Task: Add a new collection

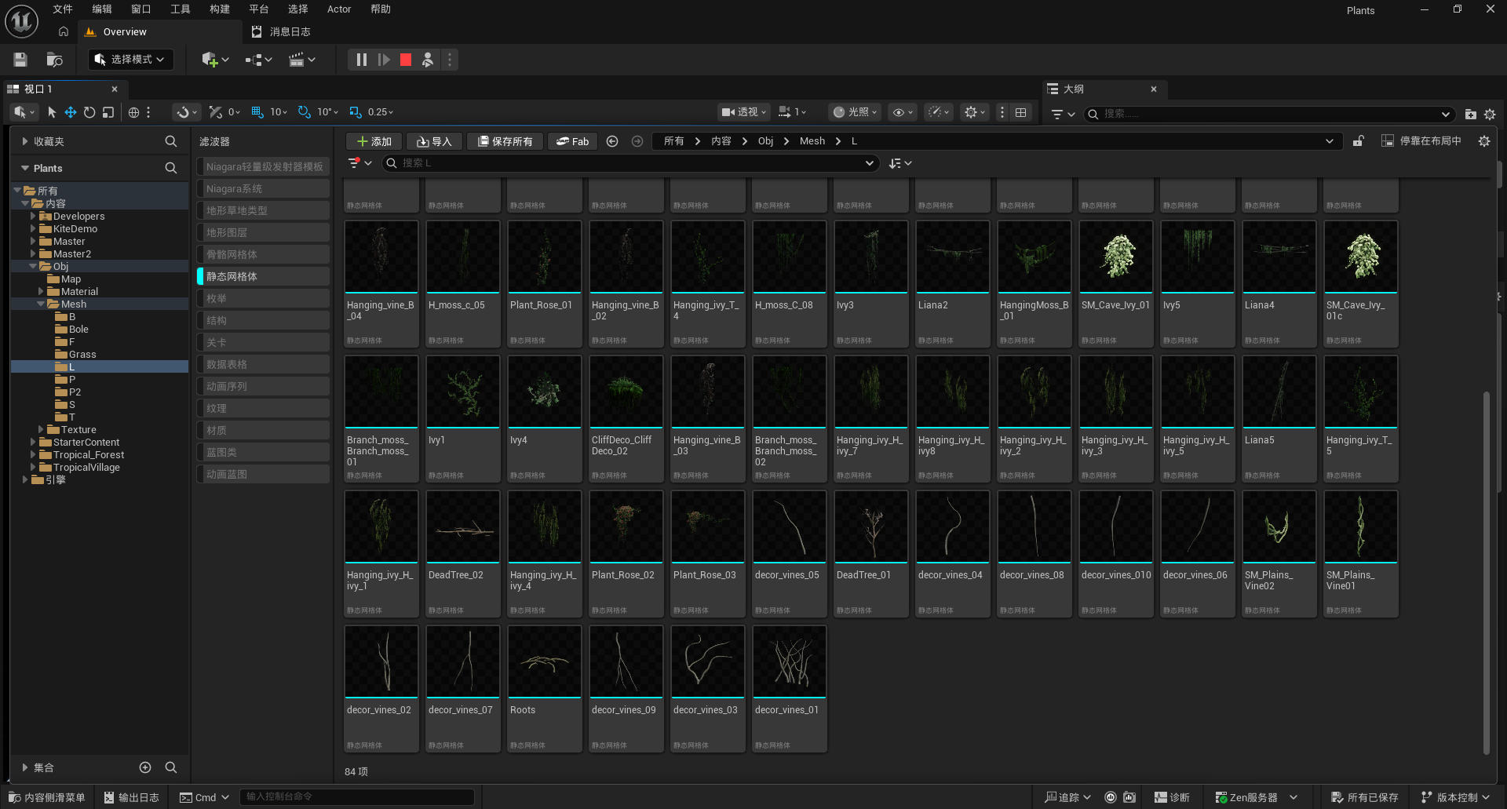Action: [x=145, y=767]
